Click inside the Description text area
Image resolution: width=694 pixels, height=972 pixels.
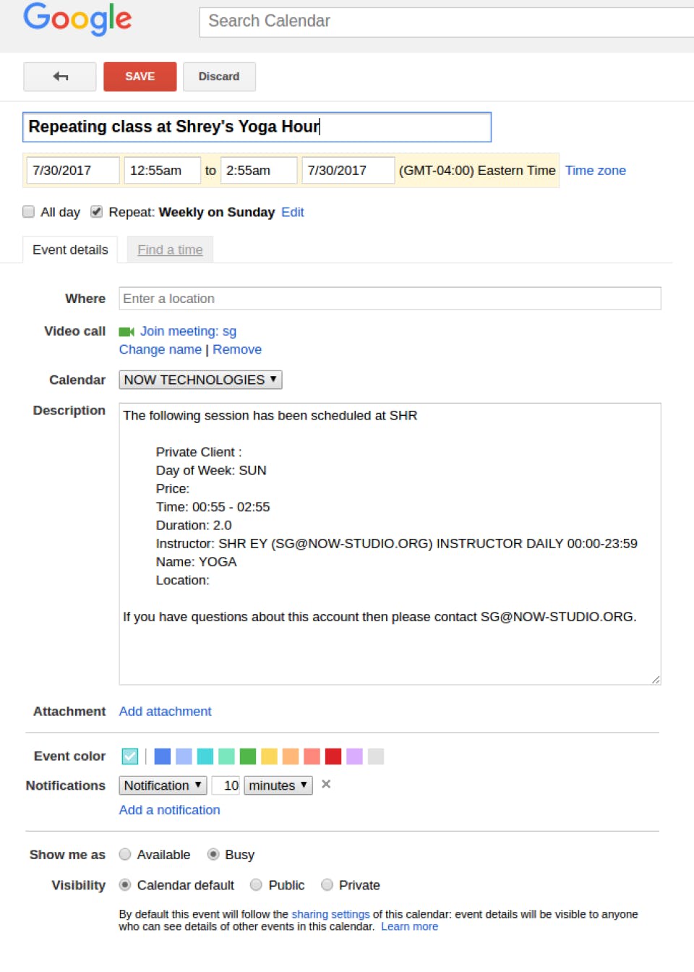(x=390, y=544)
